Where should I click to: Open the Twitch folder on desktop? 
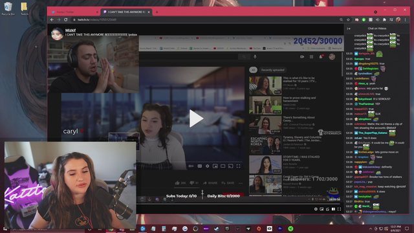point(25,8)
